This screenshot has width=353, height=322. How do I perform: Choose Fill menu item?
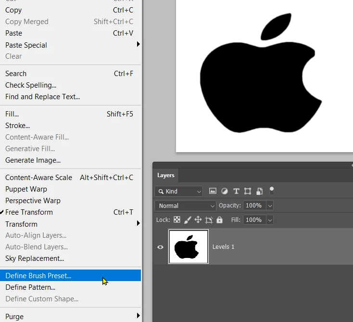click(71, 114)
